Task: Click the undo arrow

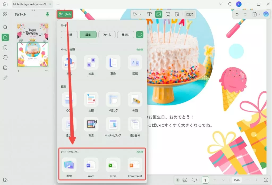Action: (237, 14)
